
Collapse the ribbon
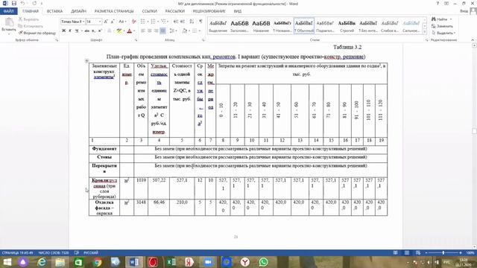point(473,39)
